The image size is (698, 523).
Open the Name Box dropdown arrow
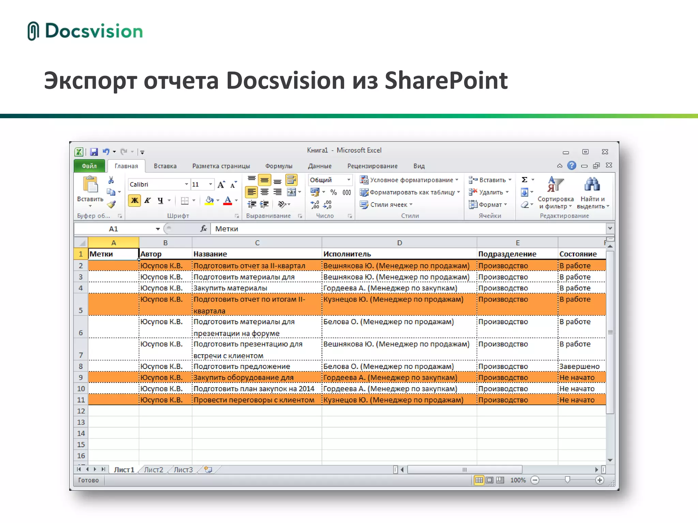tap(158, 229)
